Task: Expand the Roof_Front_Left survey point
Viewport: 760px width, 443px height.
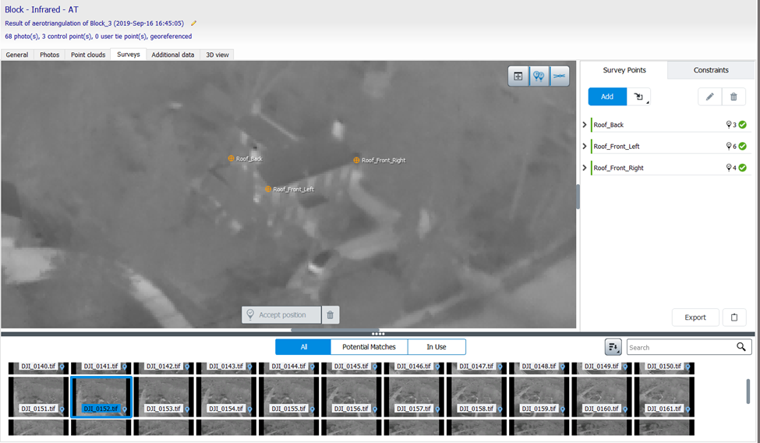Action: (x=585, y=147)
